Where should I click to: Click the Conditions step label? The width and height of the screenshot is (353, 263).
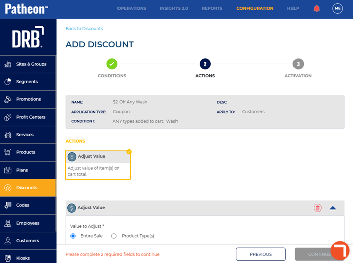(x=112, y=76)
